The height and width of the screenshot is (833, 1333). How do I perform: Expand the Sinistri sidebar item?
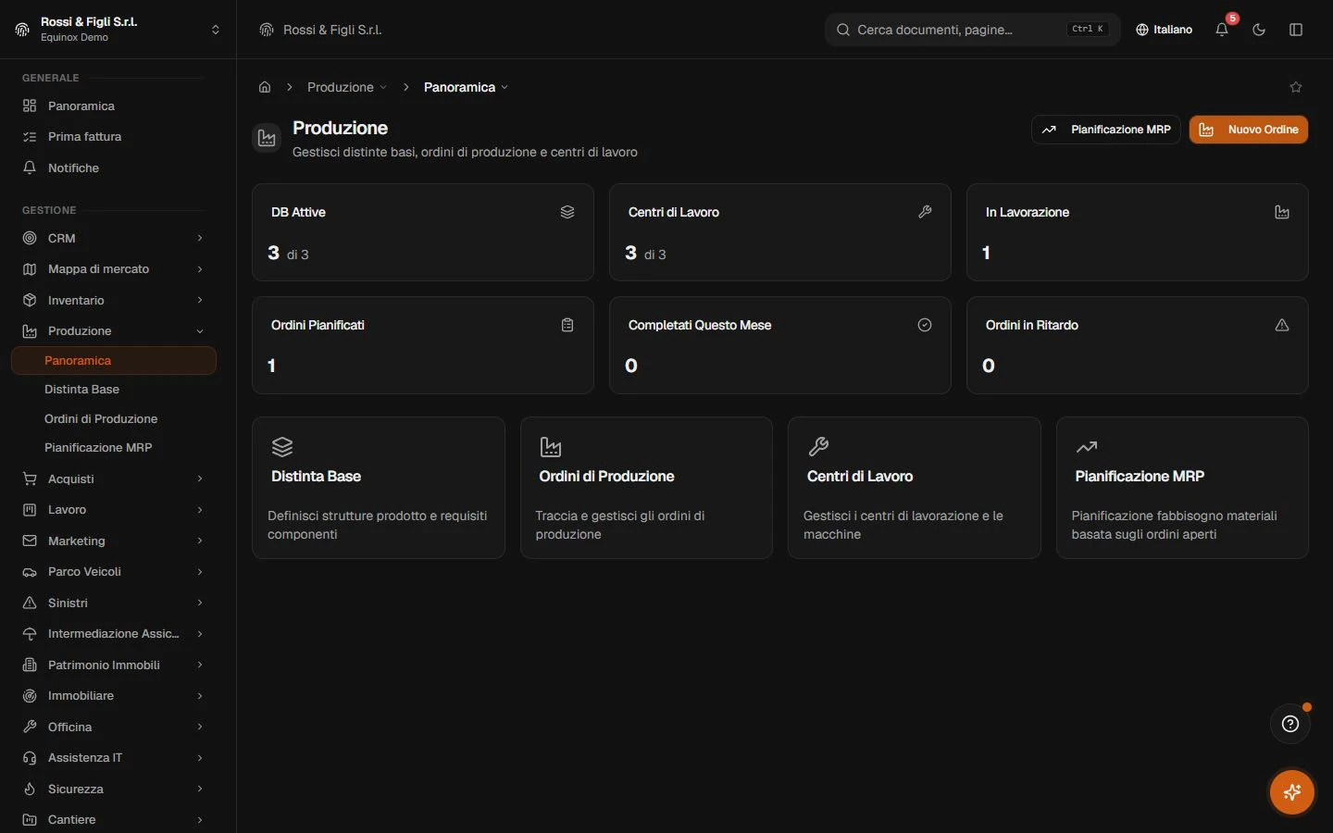114,603
